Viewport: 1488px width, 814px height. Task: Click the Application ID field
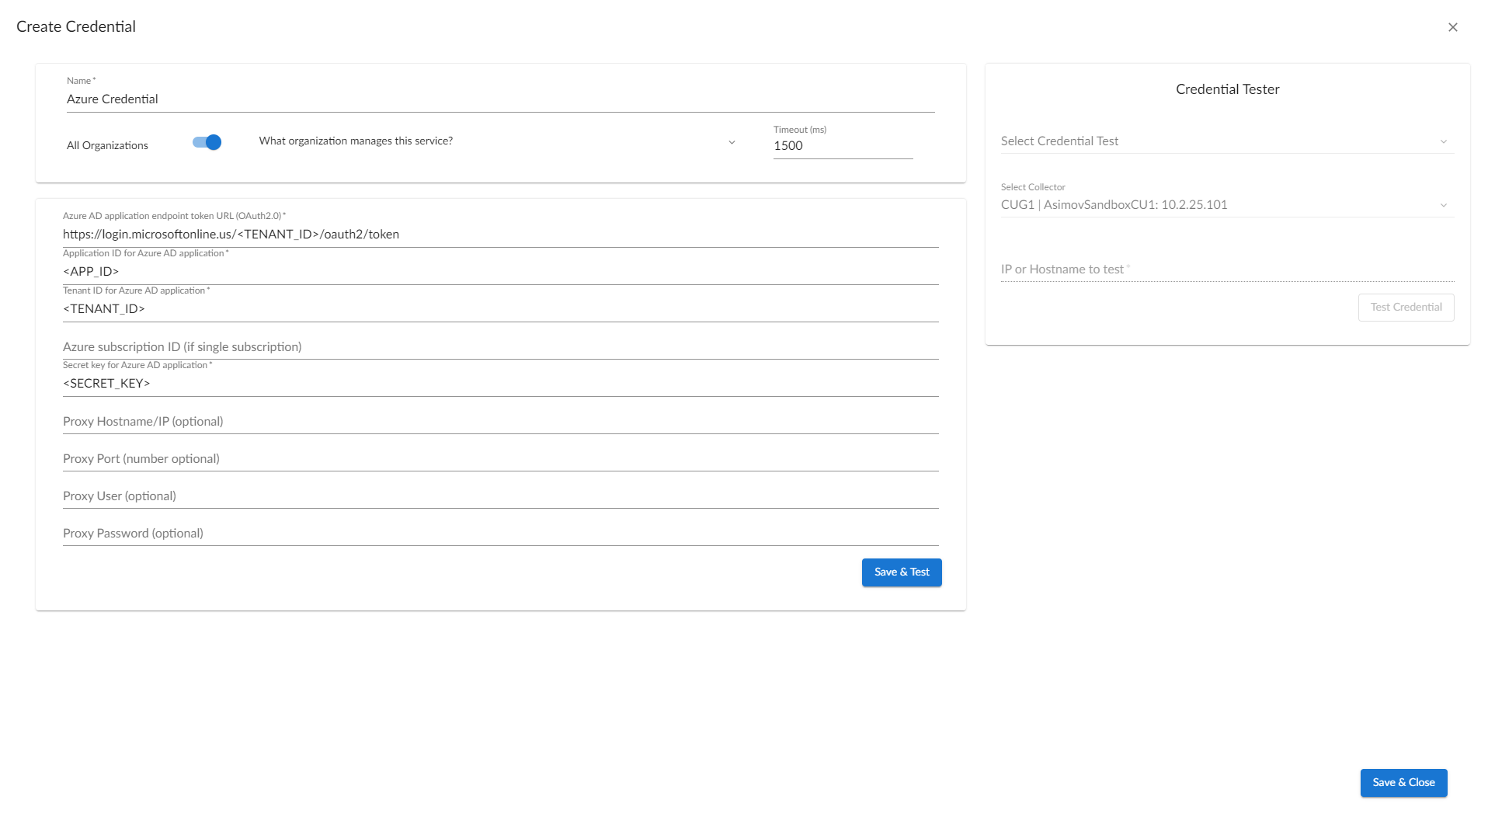(500, 272)
